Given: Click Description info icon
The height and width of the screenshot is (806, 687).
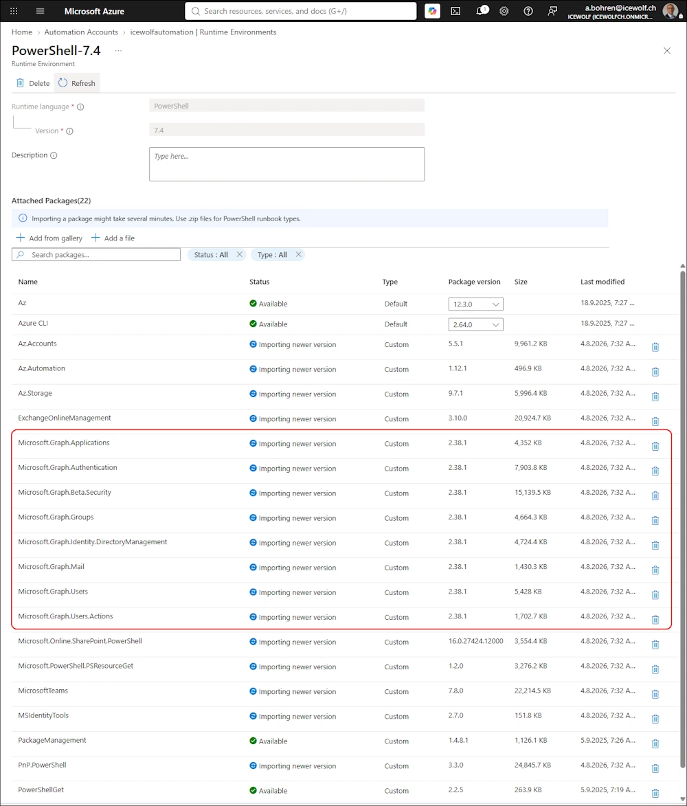Looking at the screenshot, I should coord(54,155).
